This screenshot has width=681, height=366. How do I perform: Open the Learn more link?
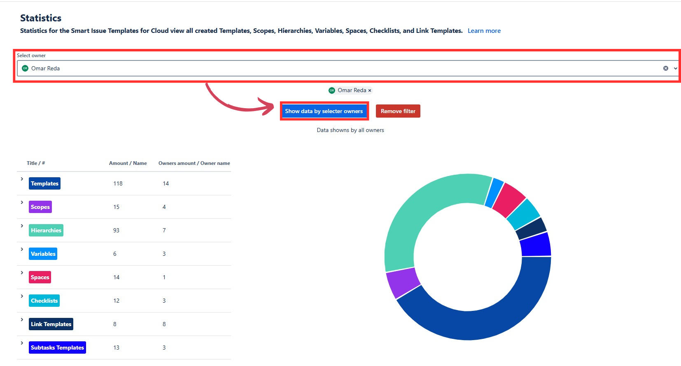484,31
